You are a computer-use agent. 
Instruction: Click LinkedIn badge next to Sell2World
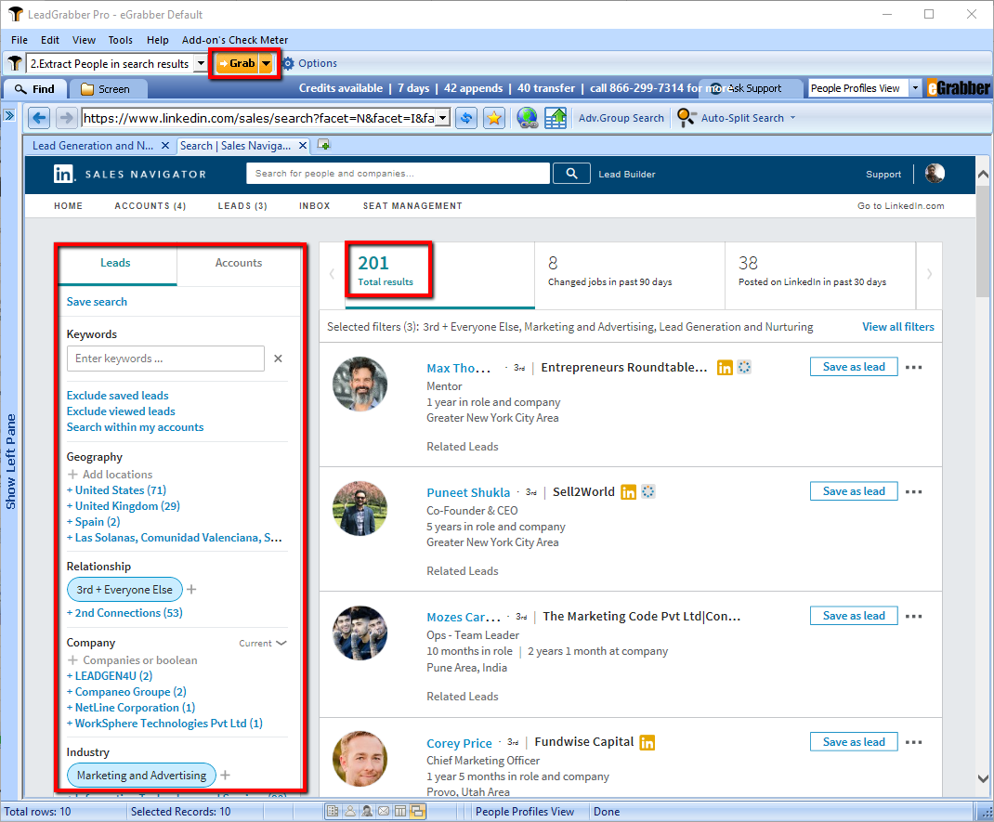pyautogui.click(x=628, y=491)
